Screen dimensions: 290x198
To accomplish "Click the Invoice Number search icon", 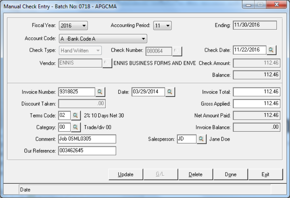I will (100, 92).
